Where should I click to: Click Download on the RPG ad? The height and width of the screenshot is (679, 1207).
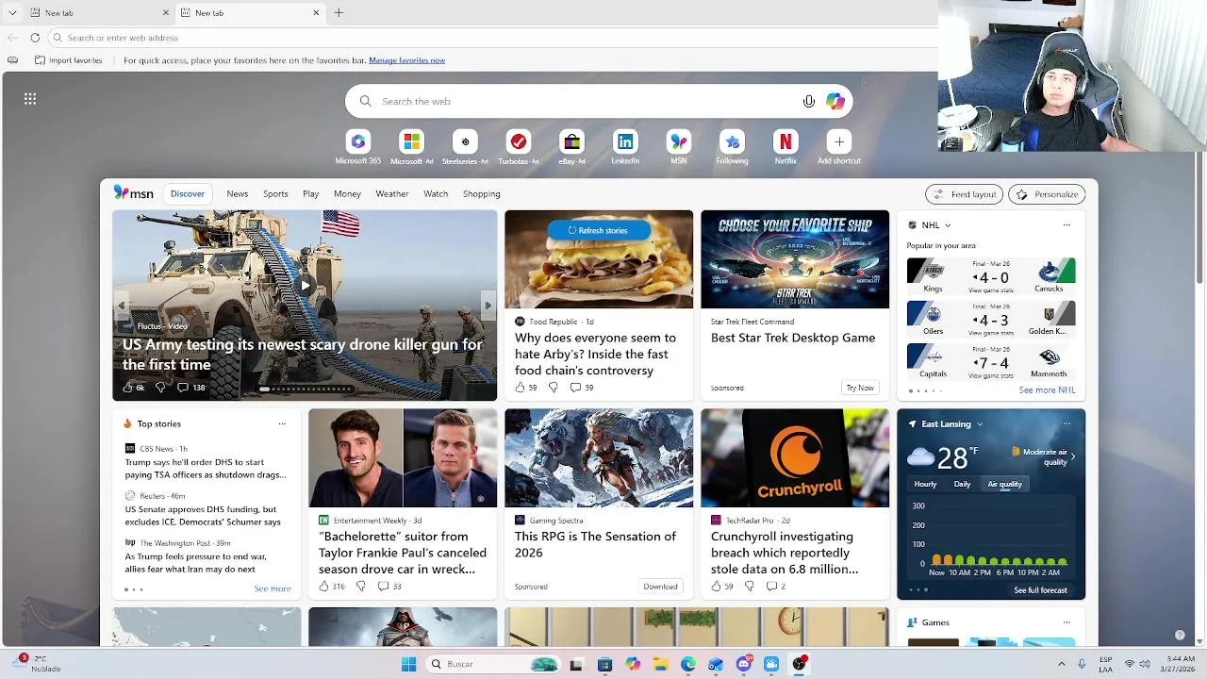[x=660, y=587]
